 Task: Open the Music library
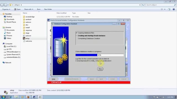pos(9,33)
